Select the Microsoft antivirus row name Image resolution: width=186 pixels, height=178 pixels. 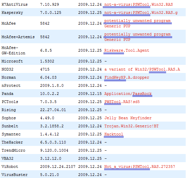click(12, 61)
